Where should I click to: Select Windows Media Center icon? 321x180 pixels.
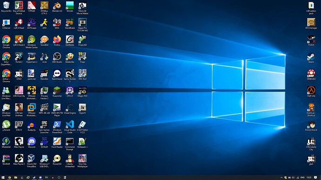coord(32,42)
